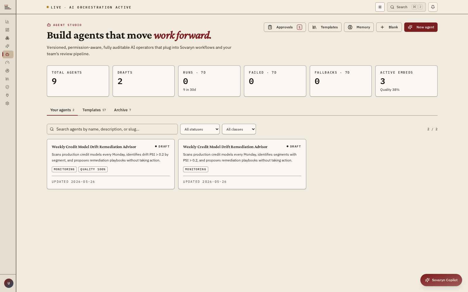Click the AGENT STUDIO label

(x=64, y=25)
